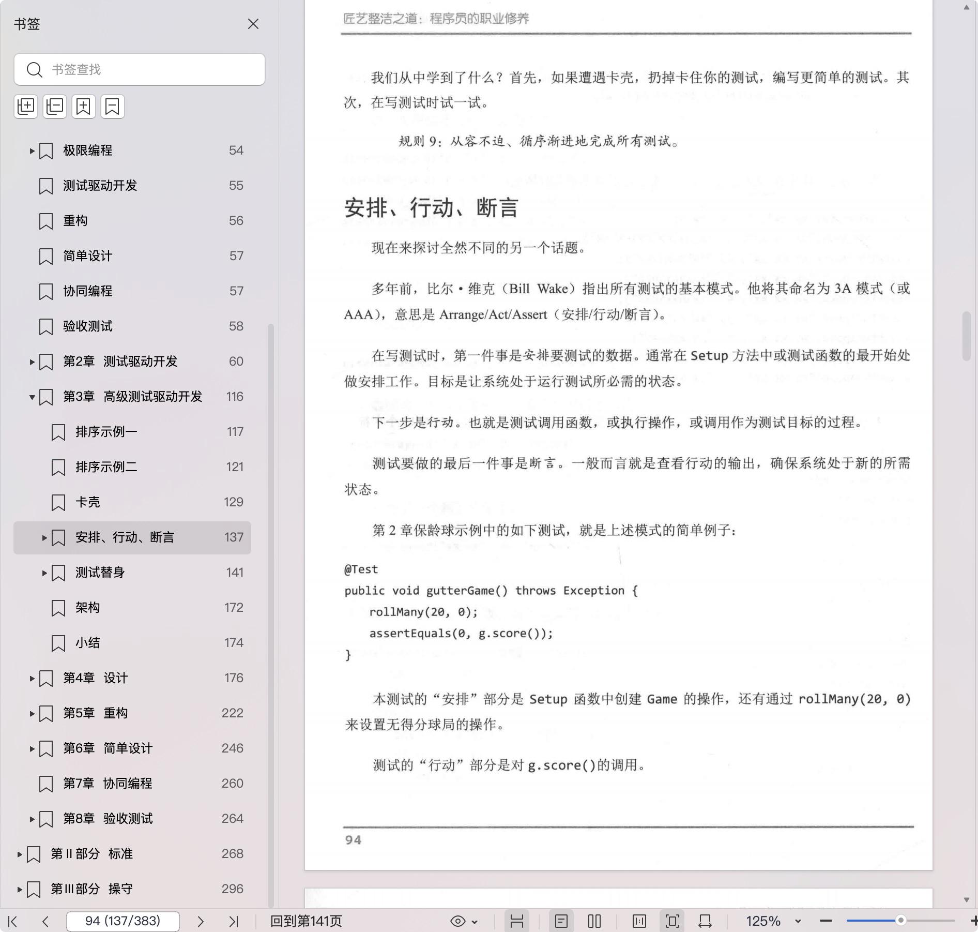Open the 测试驱动开发 page 55 bookmark

[100, 186]
